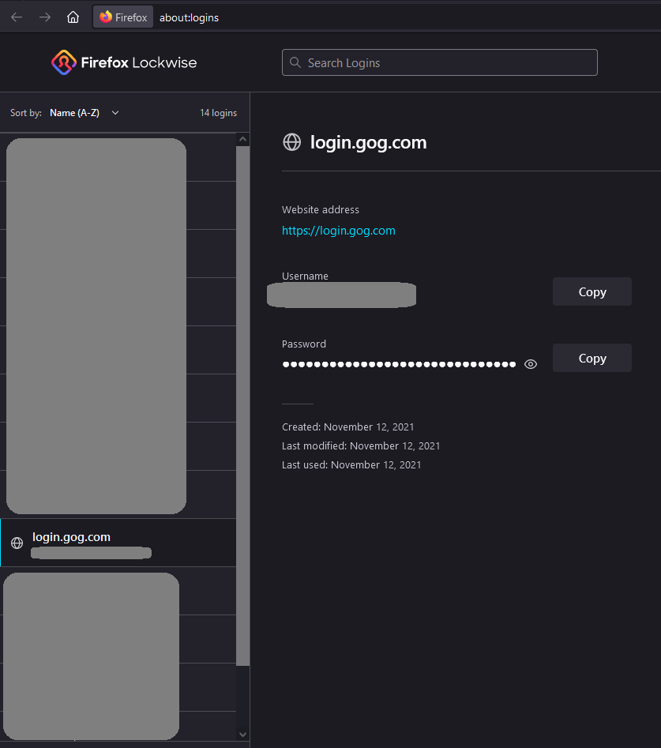Click the masked password field
Image resolution: width=661 pixels, height=748 pixels.
click(399, 364)
